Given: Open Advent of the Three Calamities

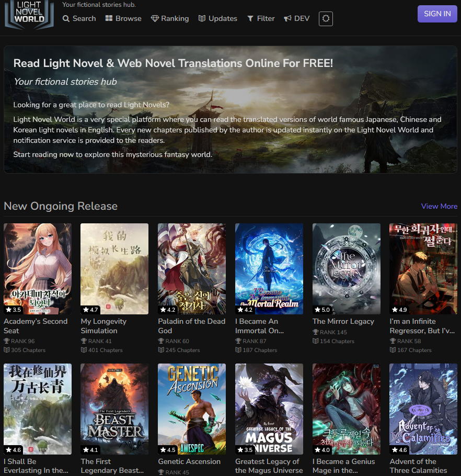Looking at the screenshot, I should (418, 466).
